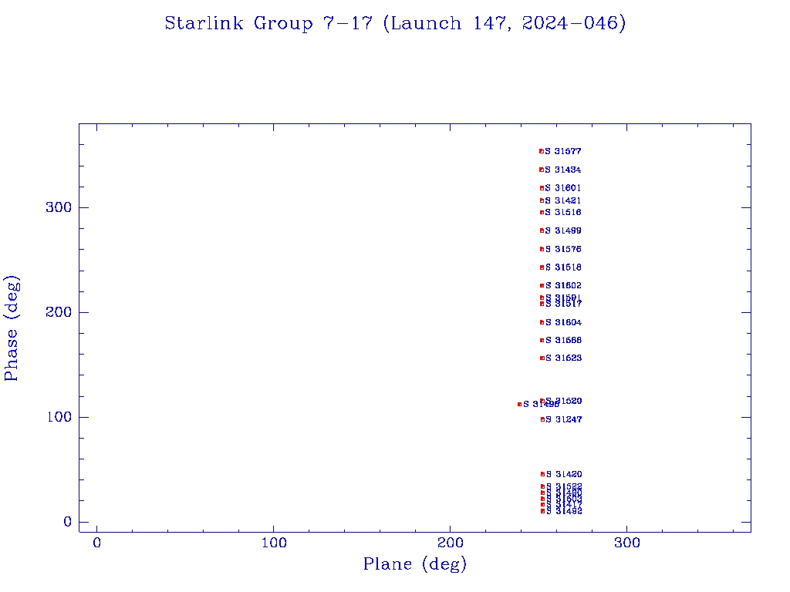Click the S 31516 text label
Viewport: 790px width, 592px height.
563,212
